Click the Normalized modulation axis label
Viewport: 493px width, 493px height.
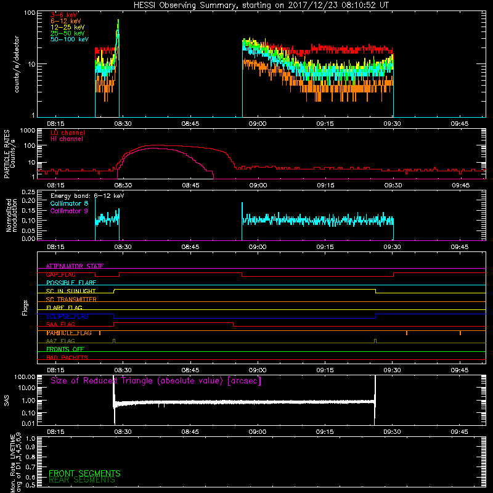tap(12, 215)
